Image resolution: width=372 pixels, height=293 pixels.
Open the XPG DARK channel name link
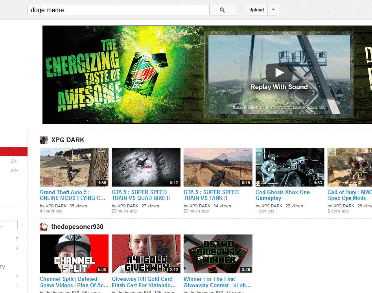coord(68,140)
